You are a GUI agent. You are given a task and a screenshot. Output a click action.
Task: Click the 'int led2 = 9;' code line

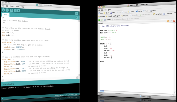8,35
